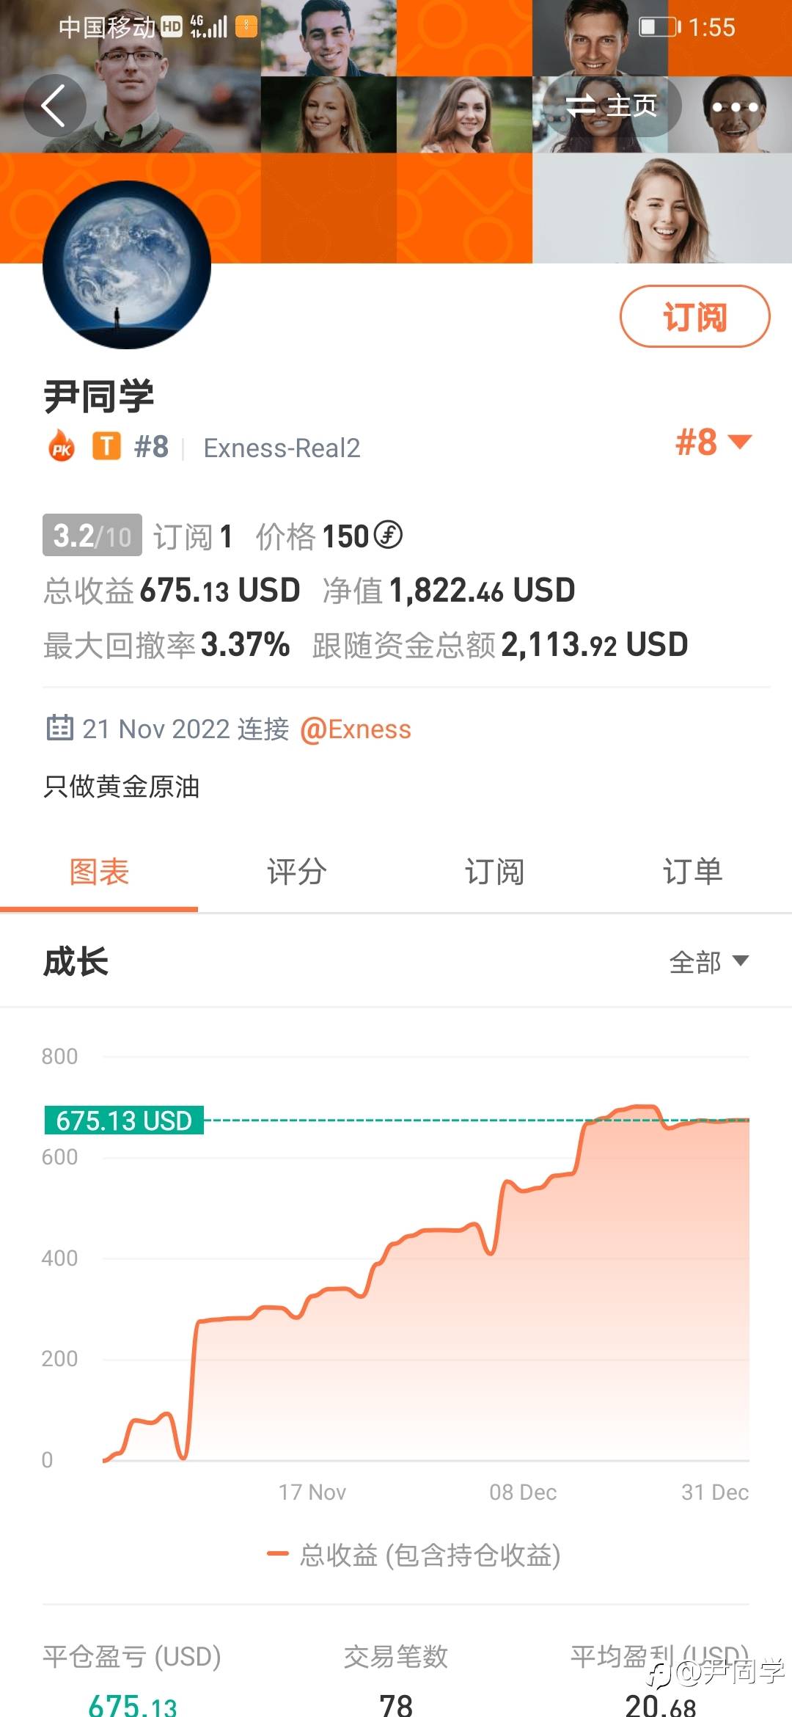Tap the orange T trader badge

tap(106, 446)
